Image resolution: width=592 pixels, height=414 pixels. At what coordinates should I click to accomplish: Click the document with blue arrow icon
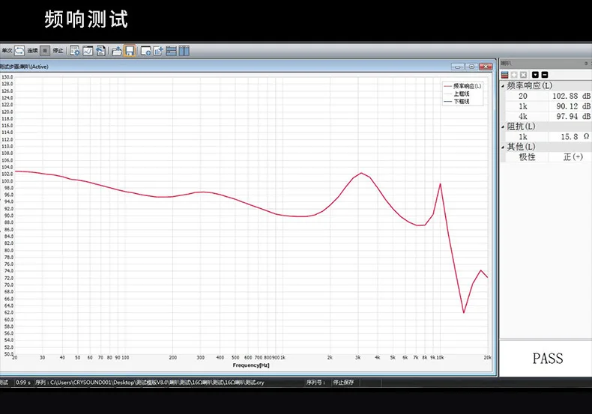click(x=100, y=50)
